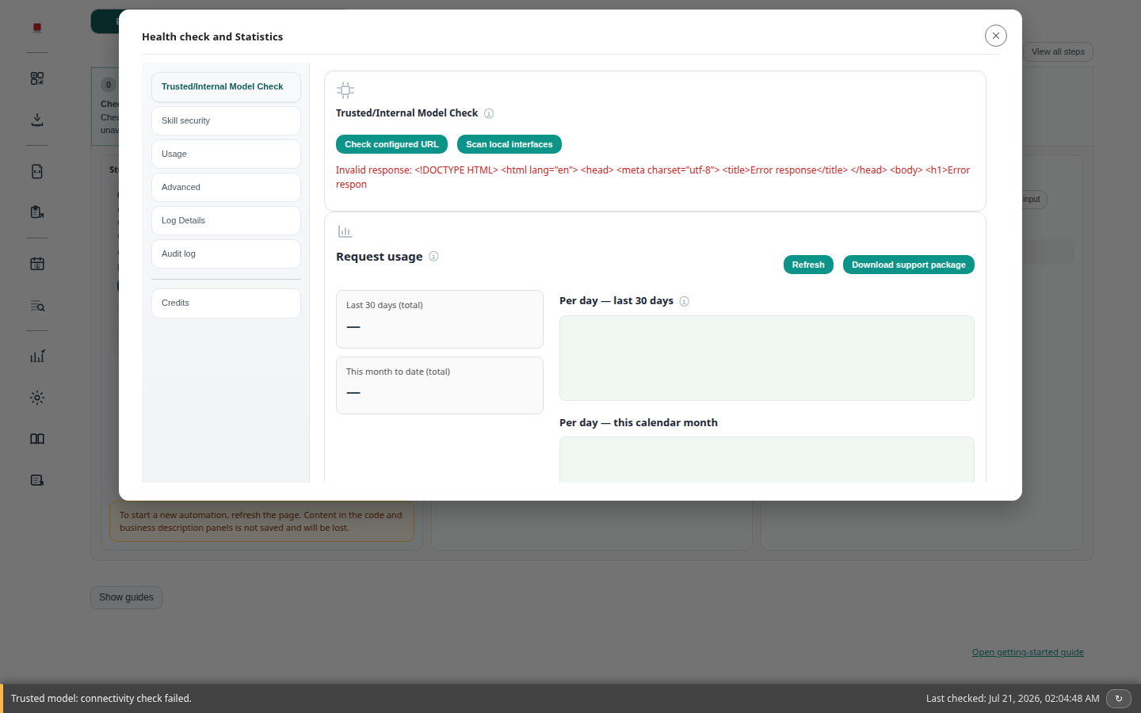Image resolution: width=1141 pixels, height=713 pixels.
Task: Switch to the Skill security tab
Action: 226,120
